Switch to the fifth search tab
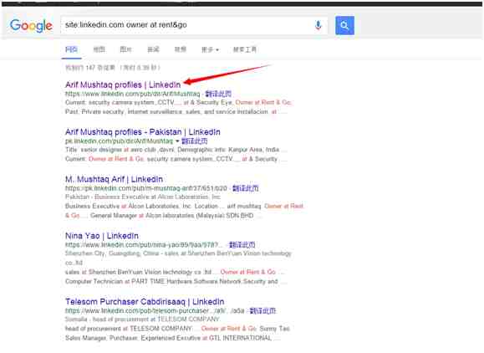This screenshot has width=484, height=353. 181,49
